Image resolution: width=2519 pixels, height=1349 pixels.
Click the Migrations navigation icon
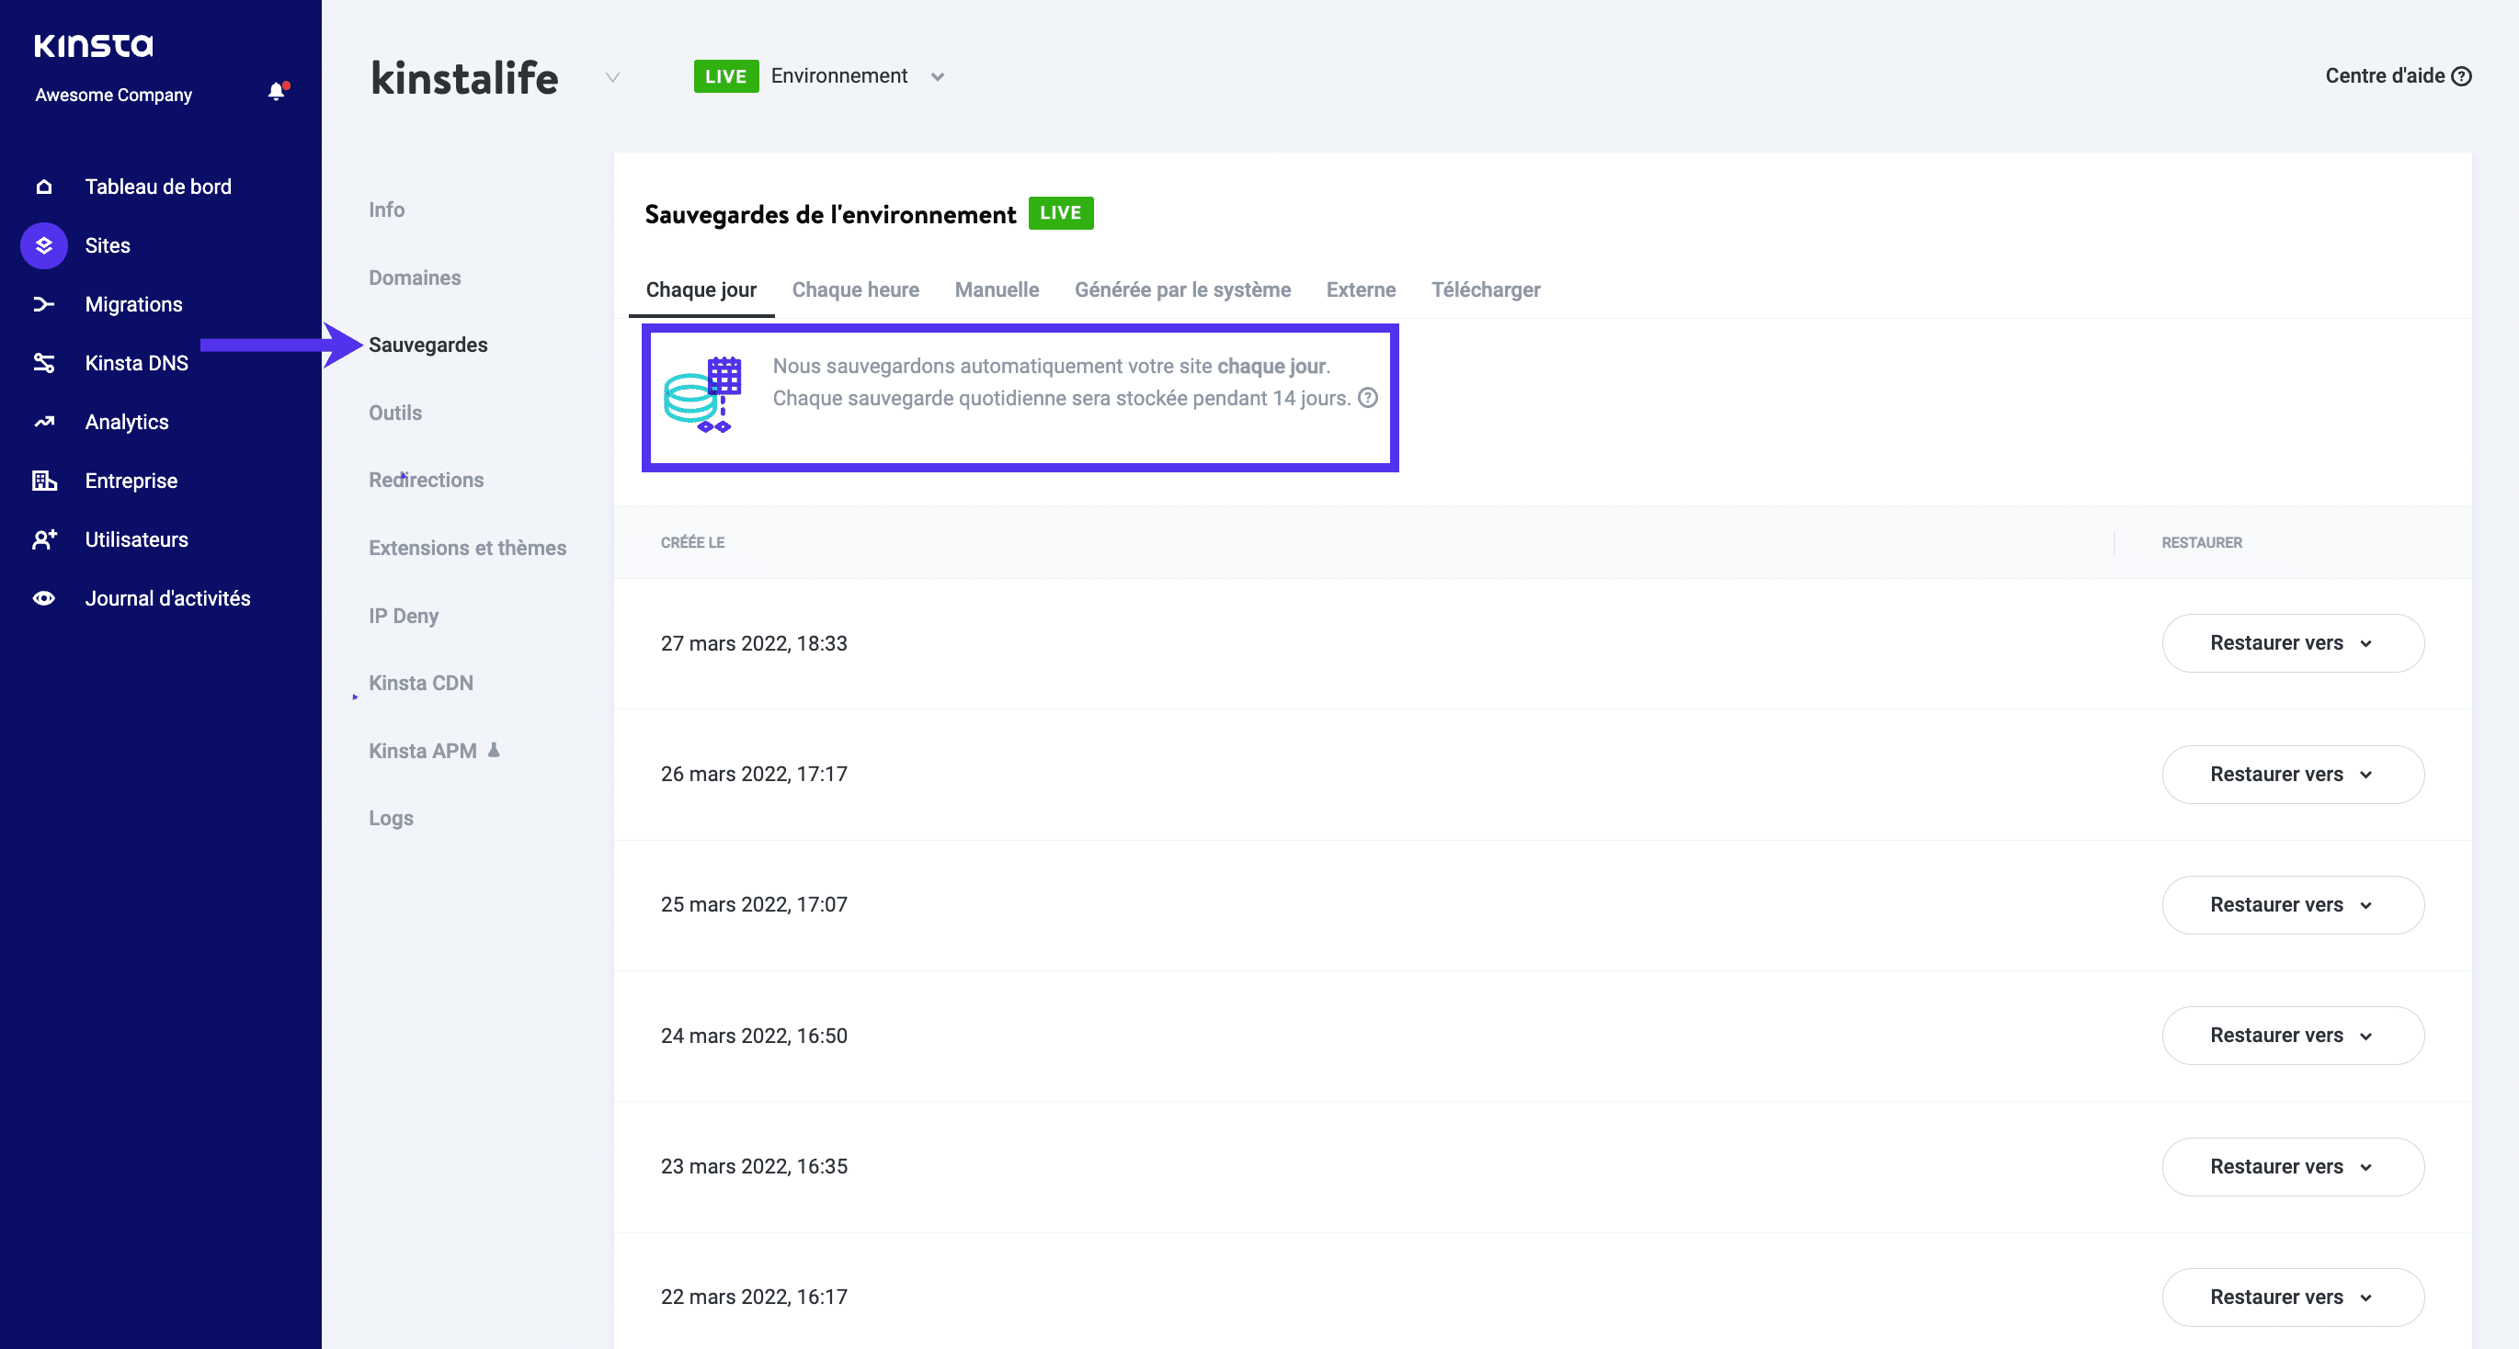pyautogui.click(x=45, y=303)
